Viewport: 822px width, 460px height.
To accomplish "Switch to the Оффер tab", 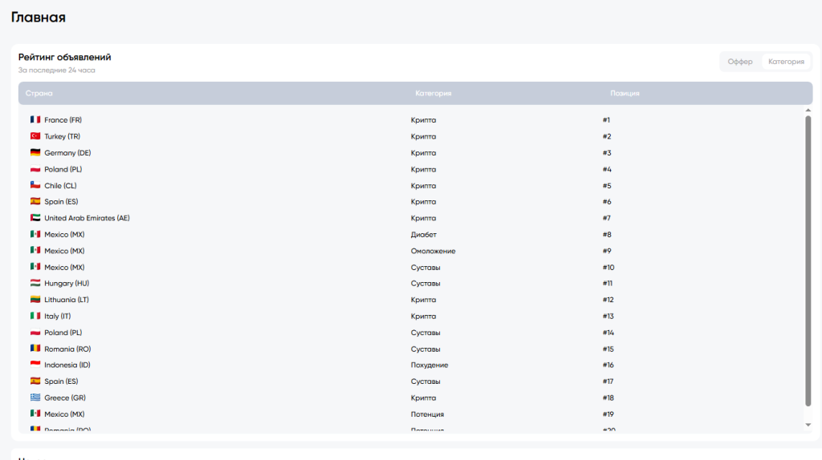I will click(x=739, y=62).
